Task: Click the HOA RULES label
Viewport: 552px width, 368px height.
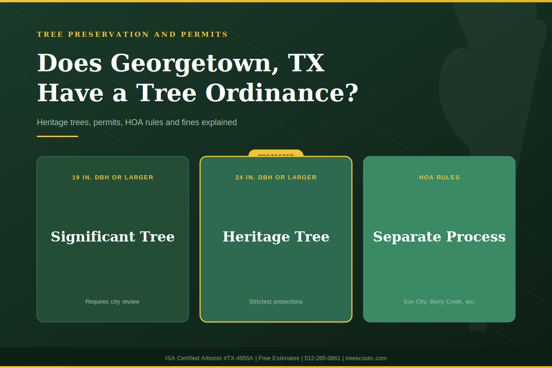Action: click(439, 177)
